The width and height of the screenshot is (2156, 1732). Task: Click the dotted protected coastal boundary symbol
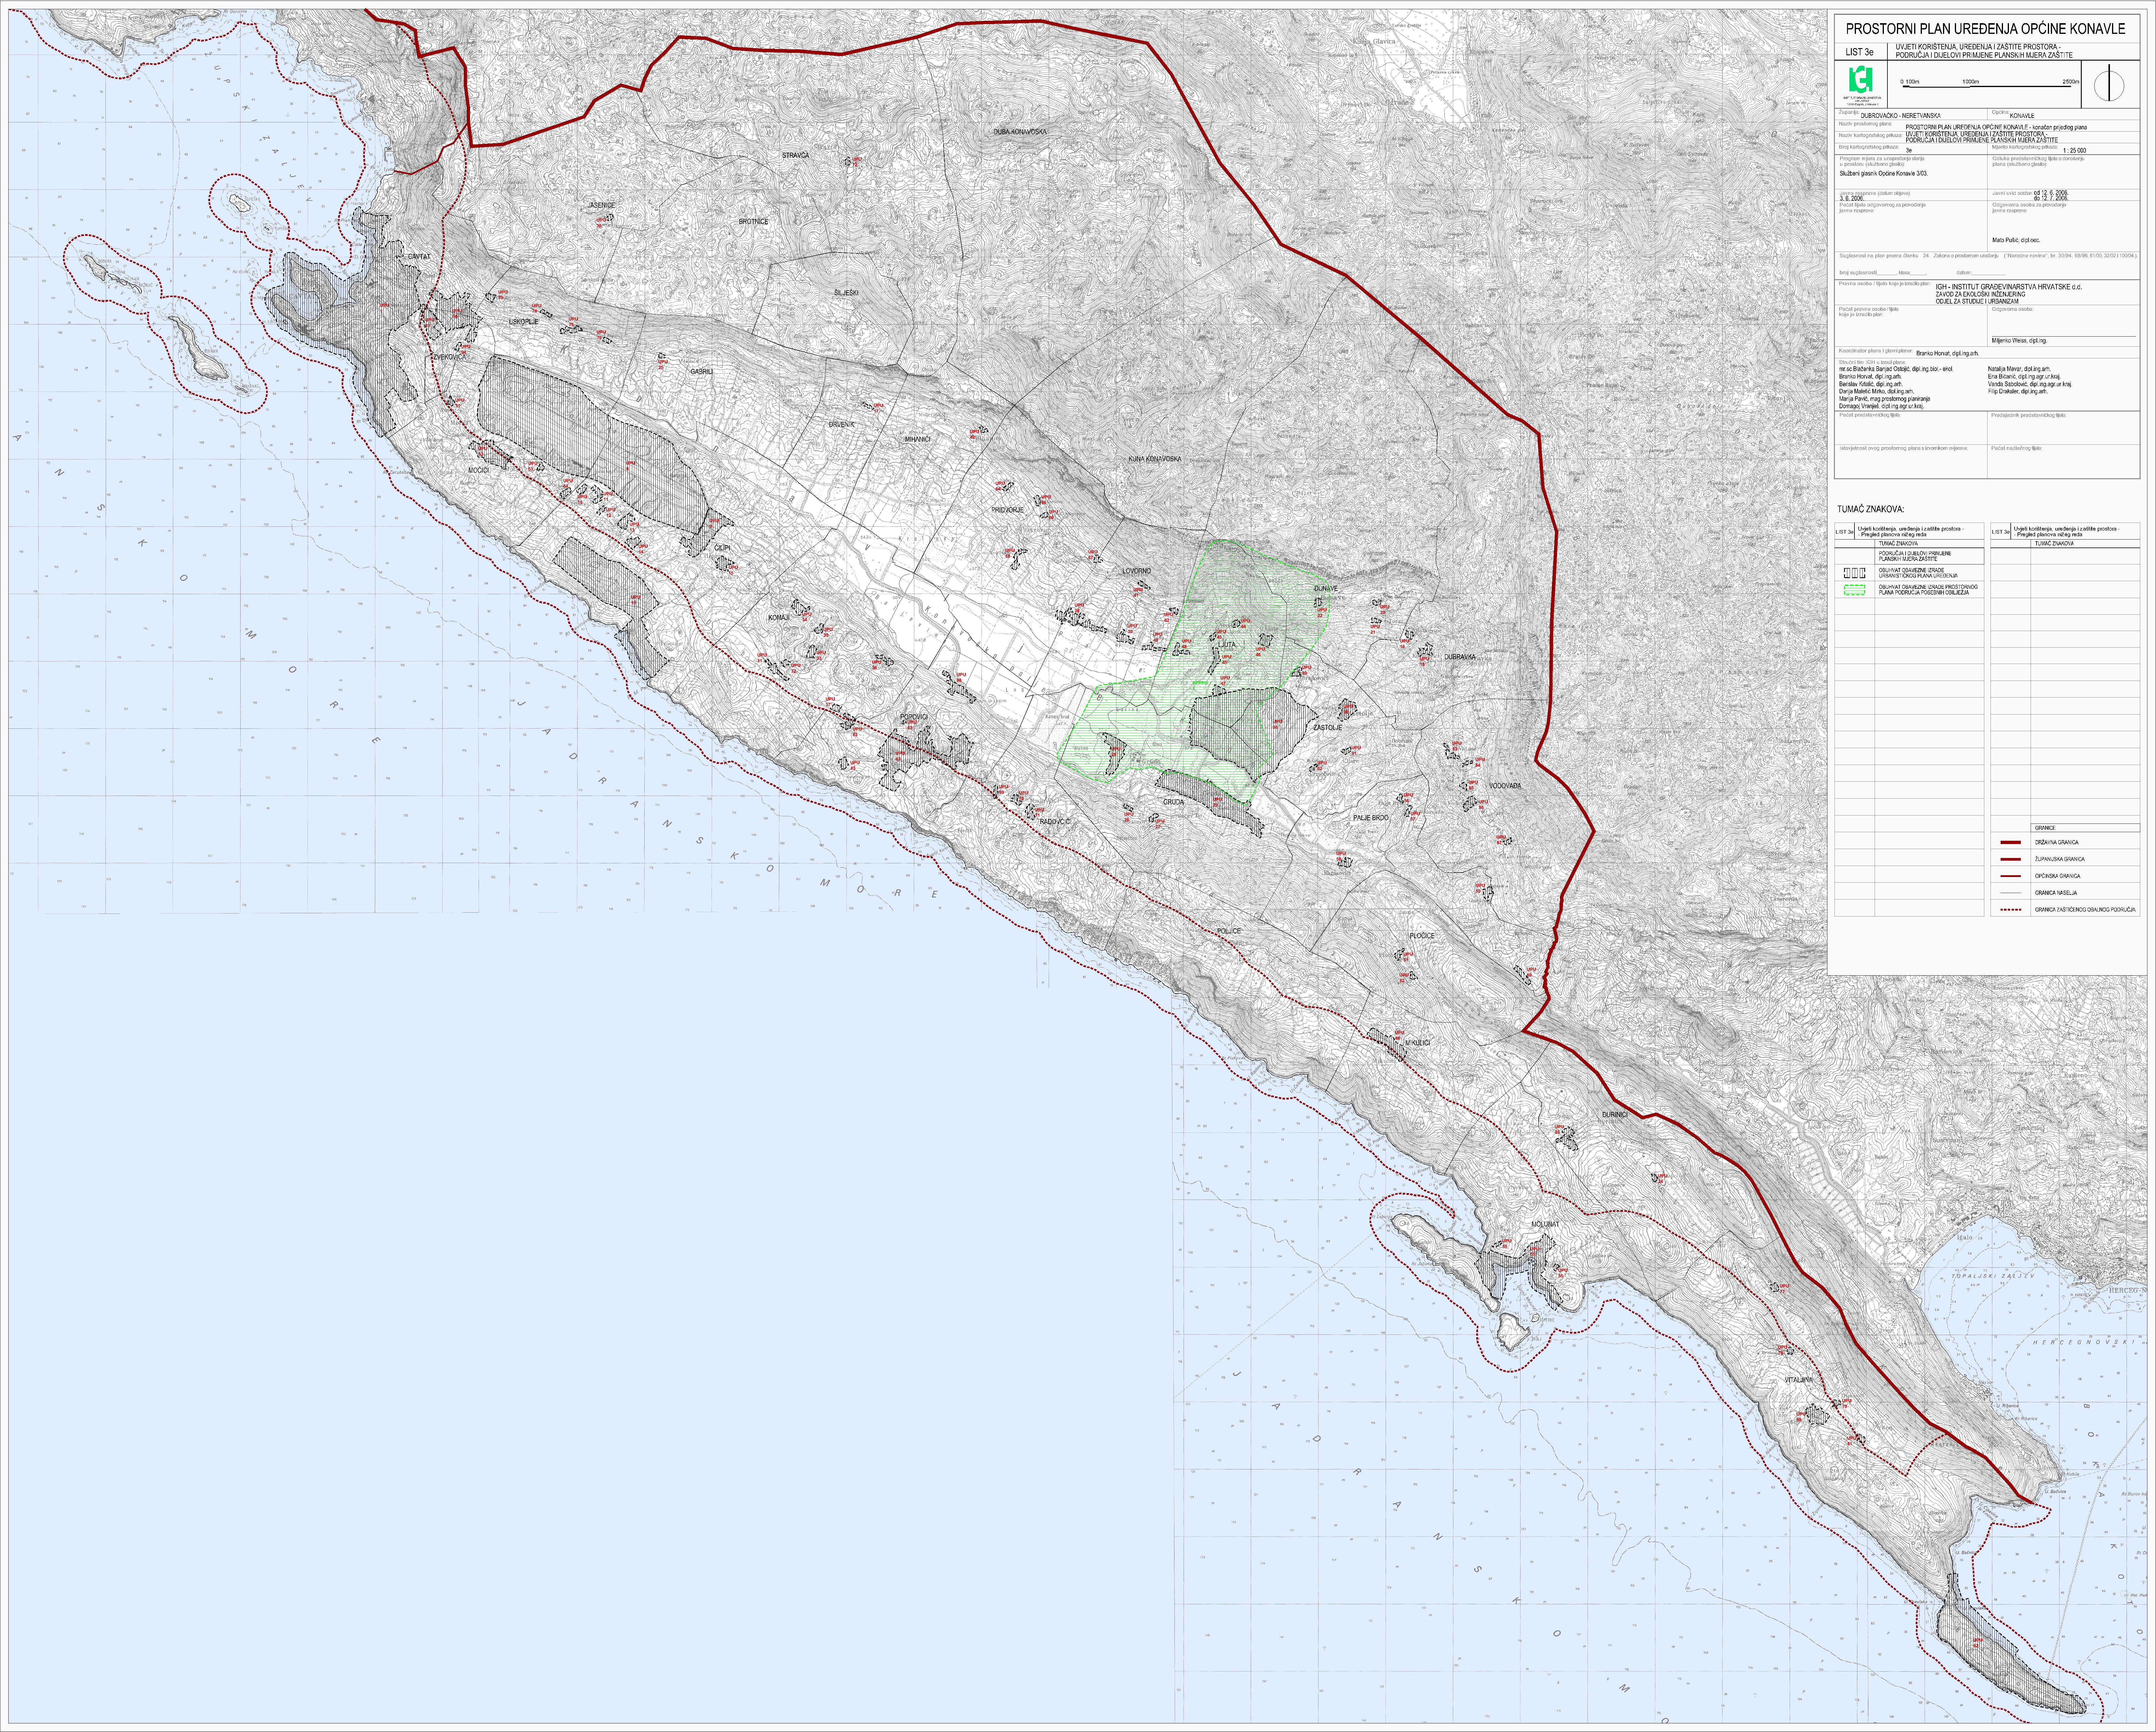pyautogui.click(x=2011, y=910)
